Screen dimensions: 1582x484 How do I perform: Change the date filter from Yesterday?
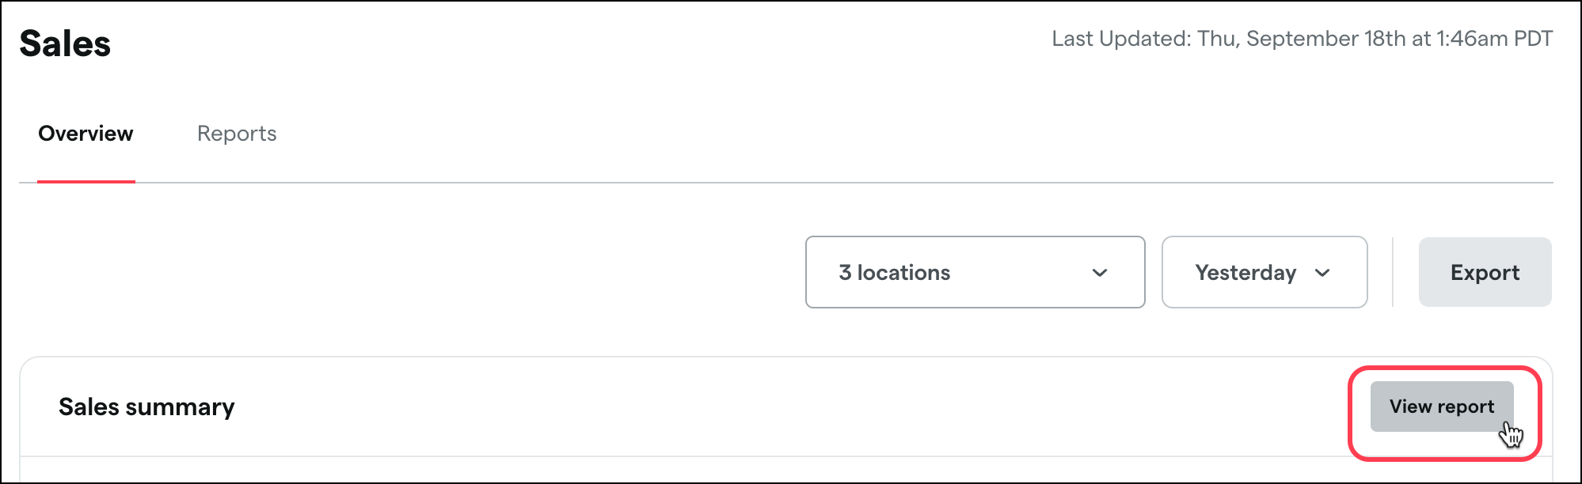coord(1264,272)
